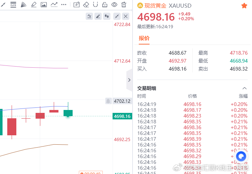252x174 pixels.
Task: Click the 价格 column header
Action: (192, 96)
